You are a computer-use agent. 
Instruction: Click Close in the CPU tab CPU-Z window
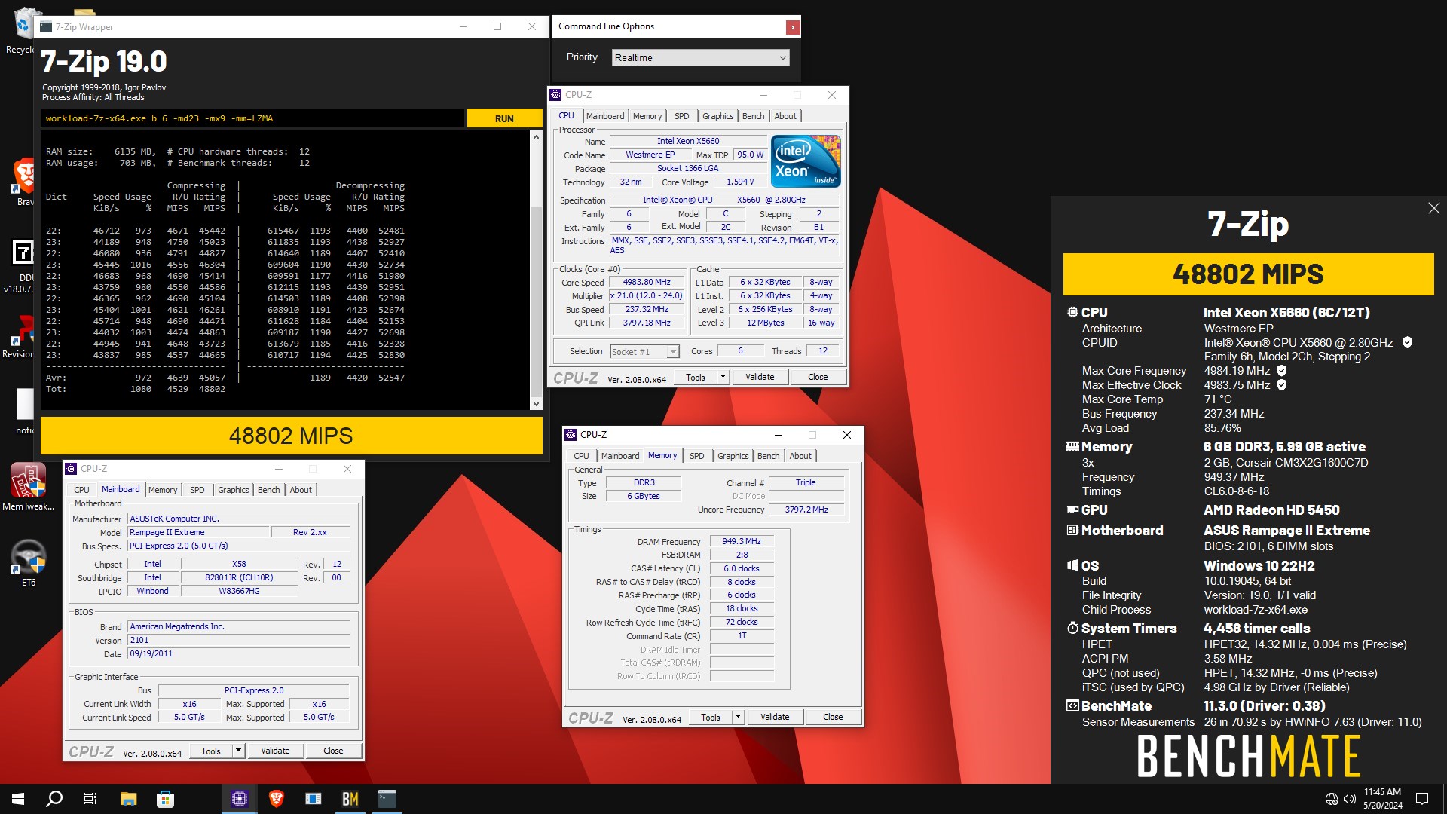(818, 377)
